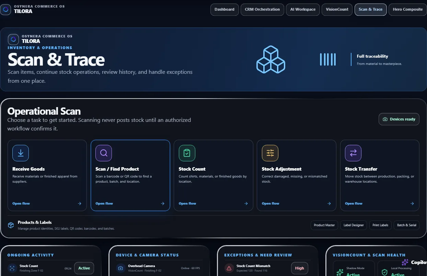
Task: Click the Stock Count clipboard check icon
Action: point(187,153)
